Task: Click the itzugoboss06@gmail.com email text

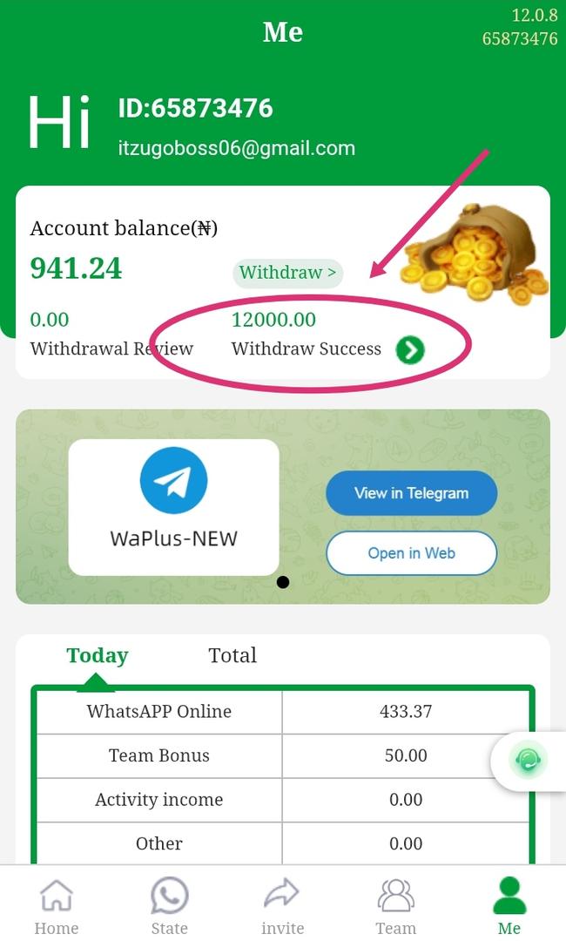Action: click(x=237, y=148)
